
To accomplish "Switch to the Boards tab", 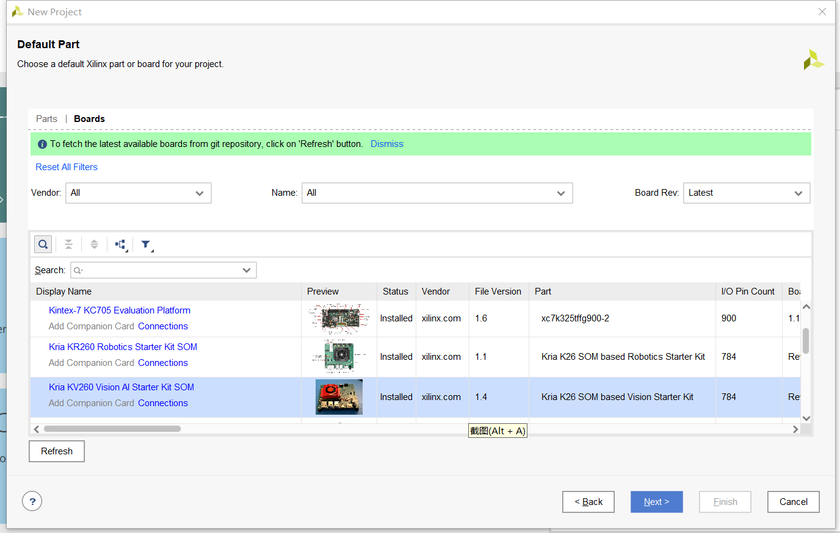I will [x=89, y=119].
